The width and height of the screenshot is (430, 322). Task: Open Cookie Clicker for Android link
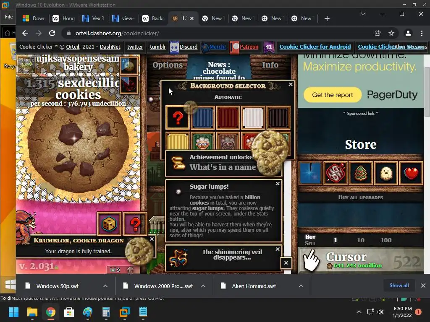point(315,47)
